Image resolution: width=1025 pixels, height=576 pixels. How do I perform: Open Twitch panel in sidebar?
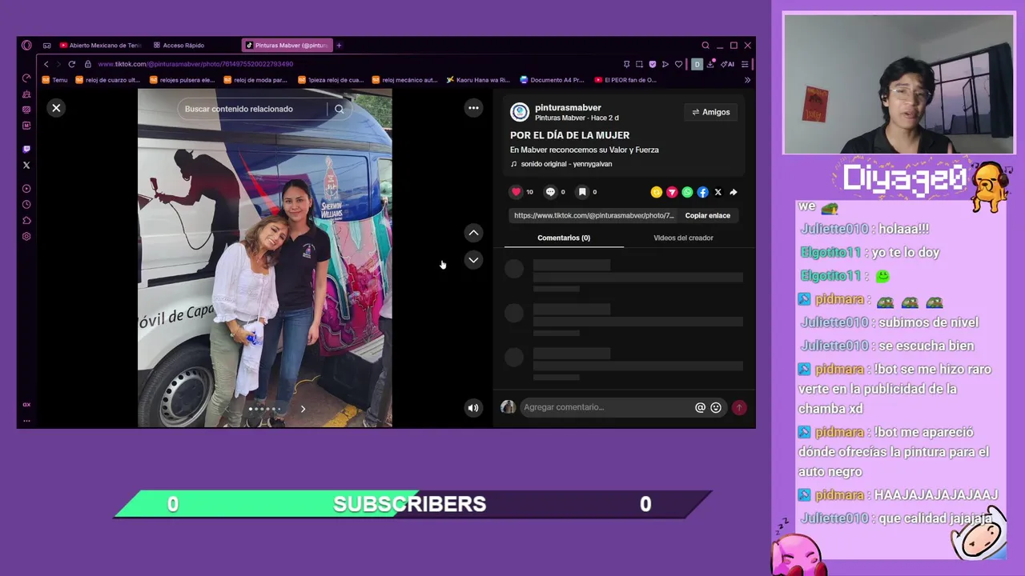(x=26, y=149)
